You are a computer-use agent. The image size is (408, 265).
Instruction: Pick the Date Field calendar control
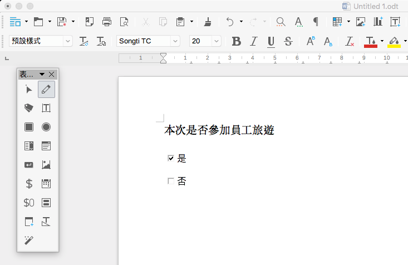pos(46,183)
